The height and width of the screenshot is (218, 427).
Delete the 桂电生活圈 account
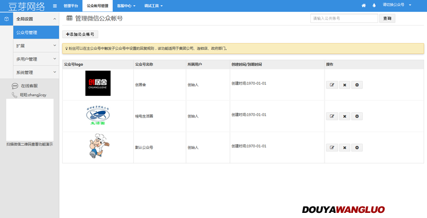(344, 116)
